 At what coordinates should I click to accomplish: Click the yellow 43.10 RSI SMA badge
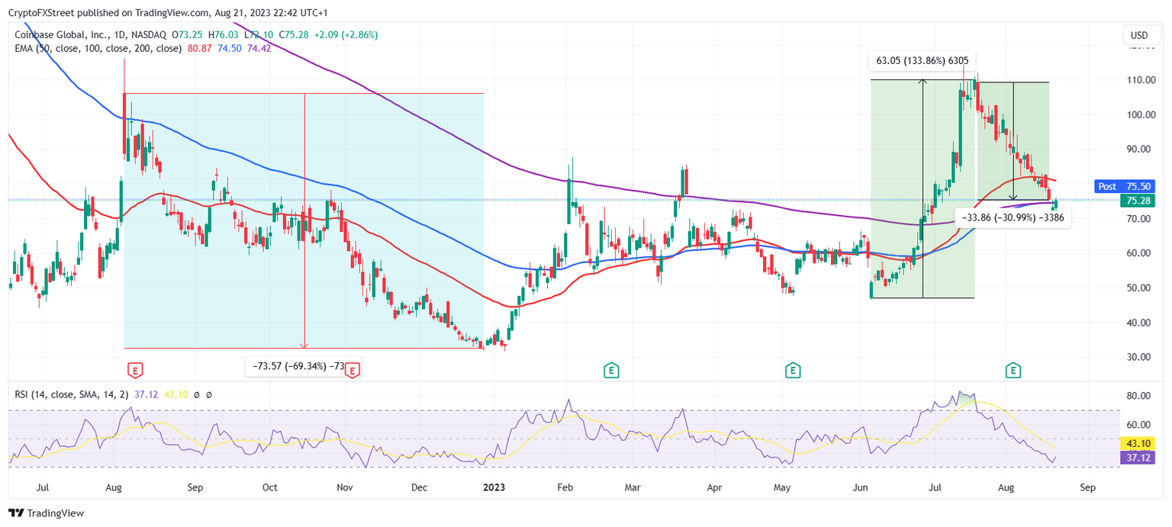(1138, 443)
